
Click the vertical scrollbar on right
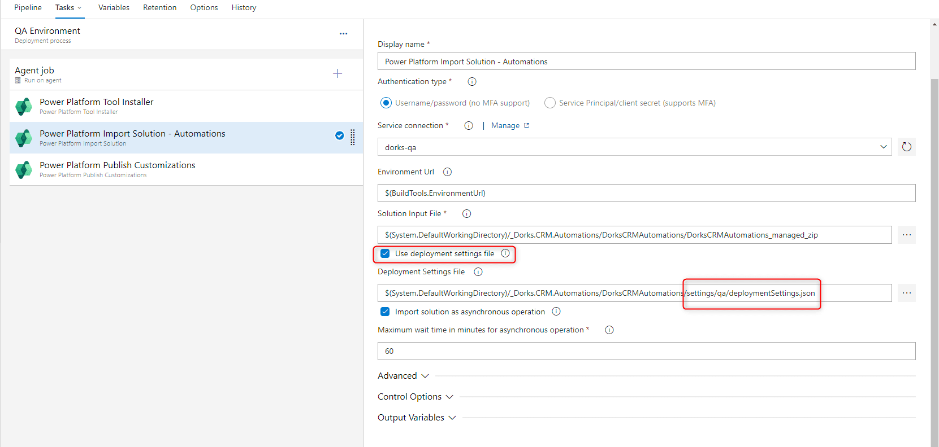coord(934,262)
